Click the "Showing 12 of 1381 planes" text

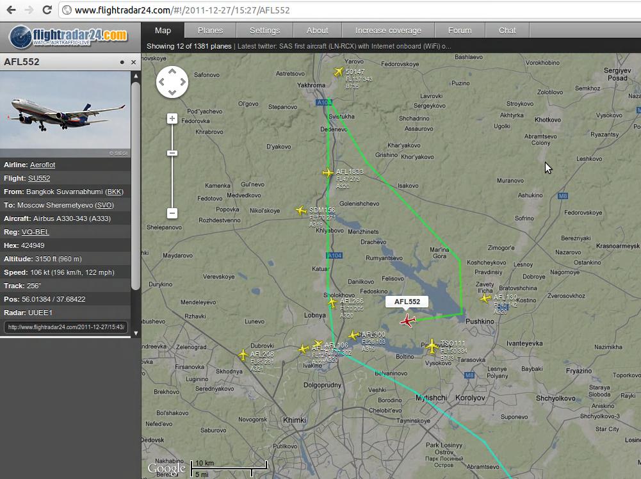point(189,46)
